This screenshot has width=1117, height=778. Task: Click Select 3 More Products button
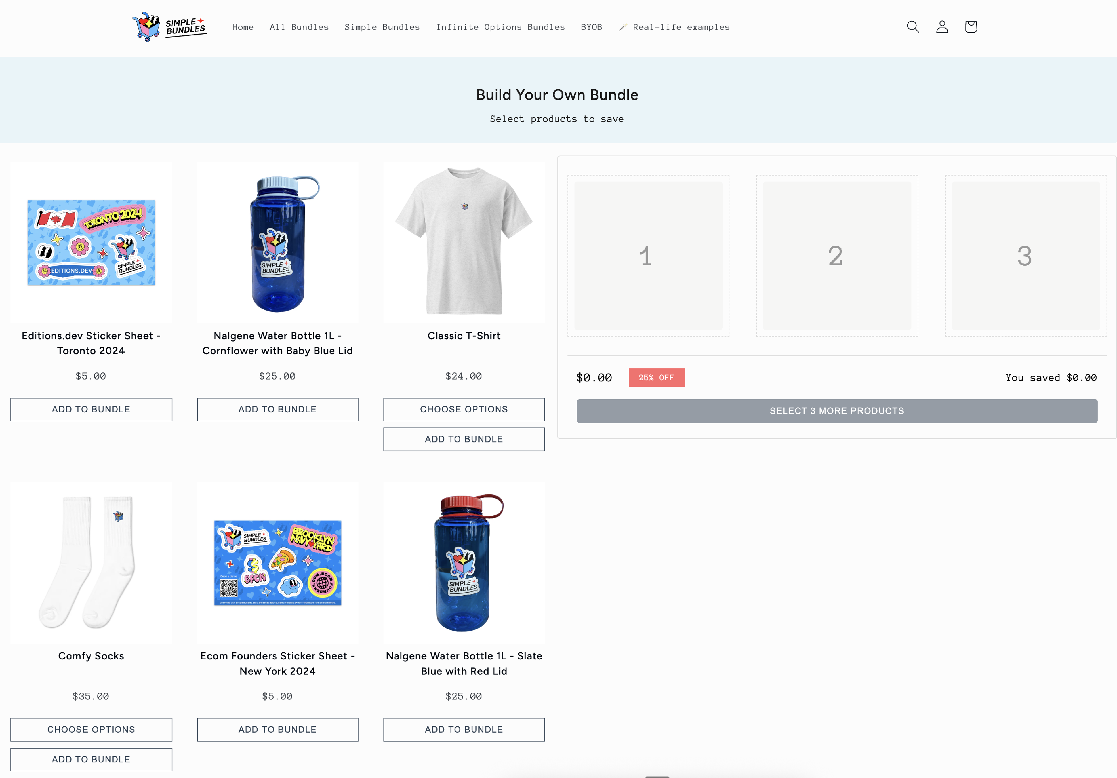(837, 411)
